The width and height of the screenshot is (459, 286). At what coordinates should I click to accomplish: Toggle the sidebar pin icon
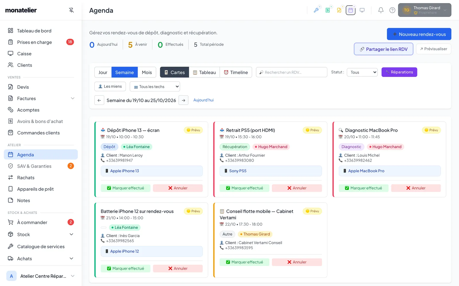(x=71, y=10)
